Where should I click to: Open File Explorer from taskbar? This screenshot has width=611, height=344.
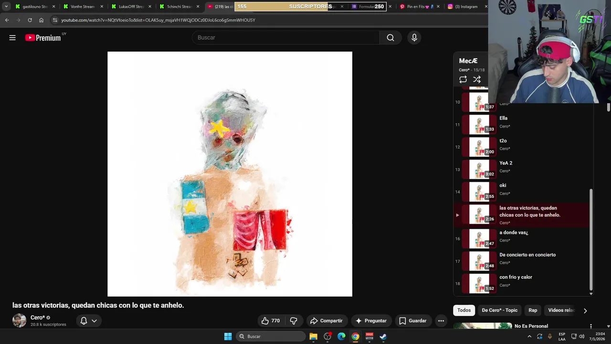click(314, 336)
